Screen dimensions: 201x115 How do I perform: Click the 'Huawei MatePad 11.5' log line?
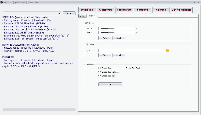29,51
